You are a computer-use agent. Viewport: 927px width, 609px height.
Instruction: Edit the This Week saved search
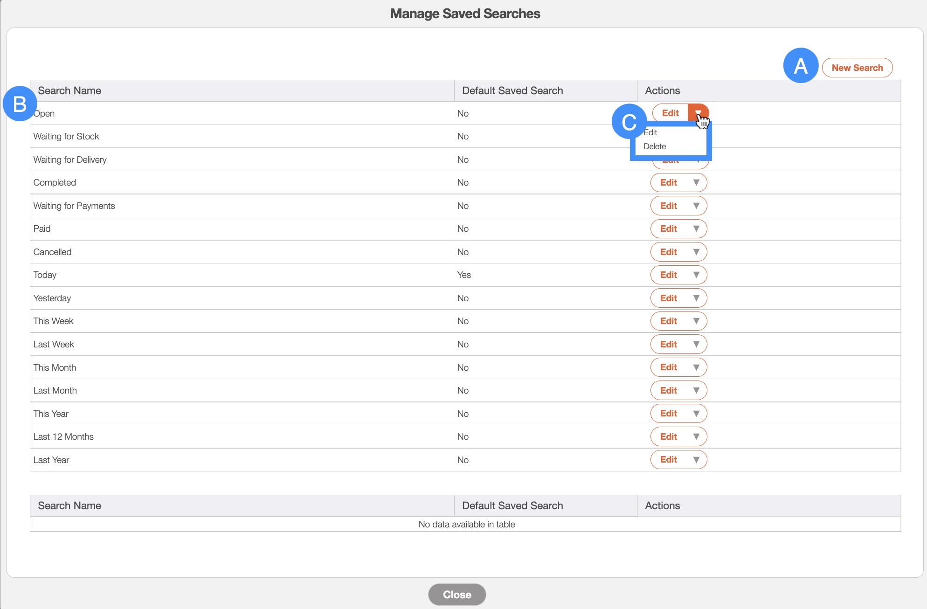click(x=668, y=321)
